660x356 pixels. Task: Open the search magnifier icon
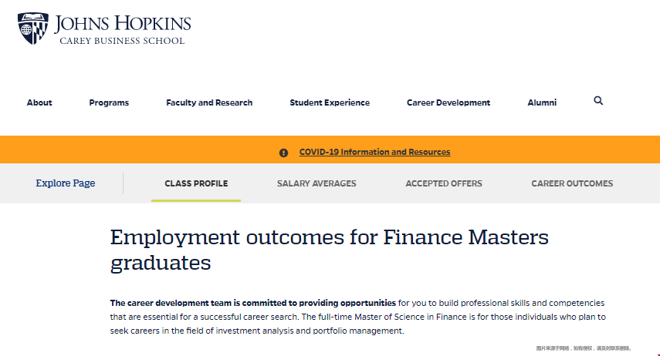[598, 101]
